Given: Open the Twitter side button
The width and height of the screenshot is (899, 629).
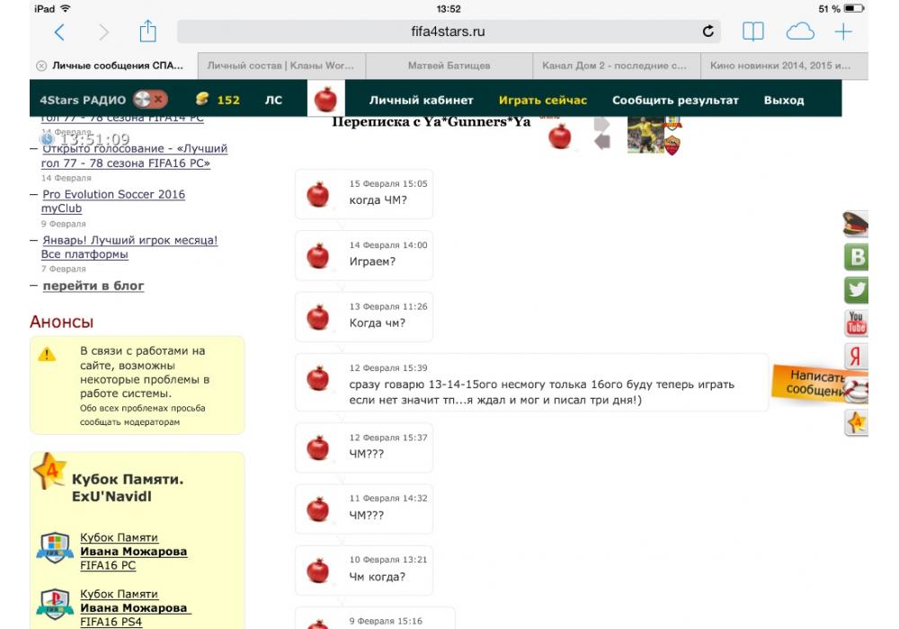Looking at the screenshot, I should coord(857,289).
